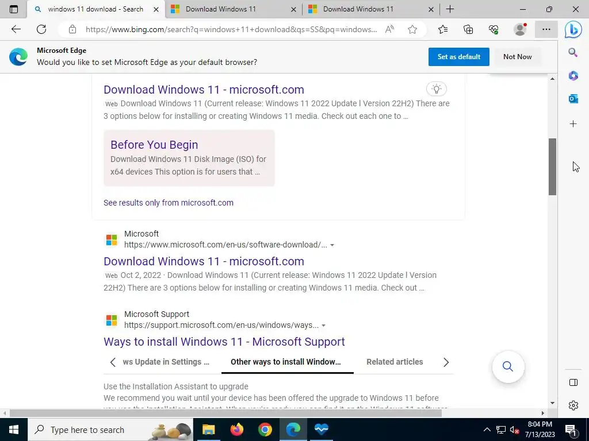Open Collections icon in toolbar
Viewport: 589px width, 441px height.
468,29
